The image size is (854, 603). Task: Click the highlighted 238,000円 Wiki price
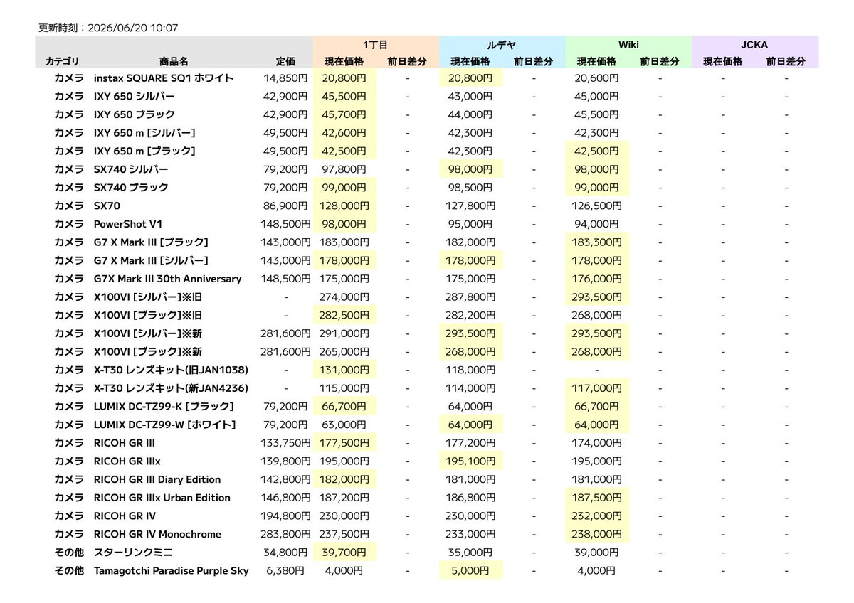point(597,534)
